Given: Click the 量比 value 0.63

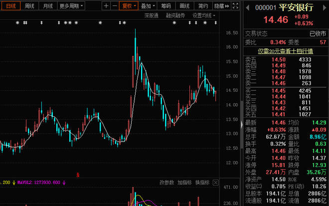Looking at the screenshot, I should point(321,144).
